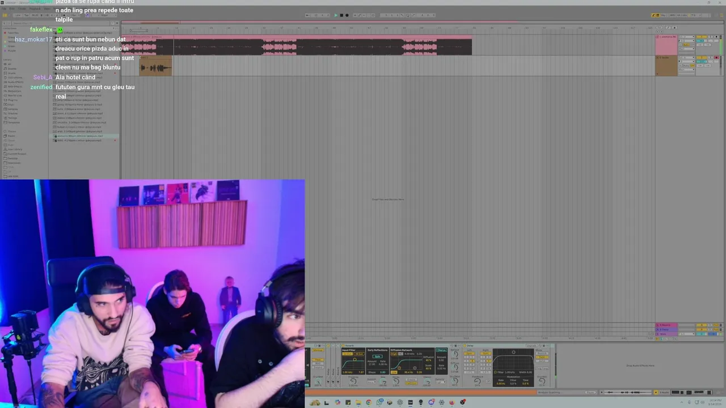Open alomanta track input type dropdown
Image resolution: width=726 pixels, height=408 pixels.
[x=686, y=37]
